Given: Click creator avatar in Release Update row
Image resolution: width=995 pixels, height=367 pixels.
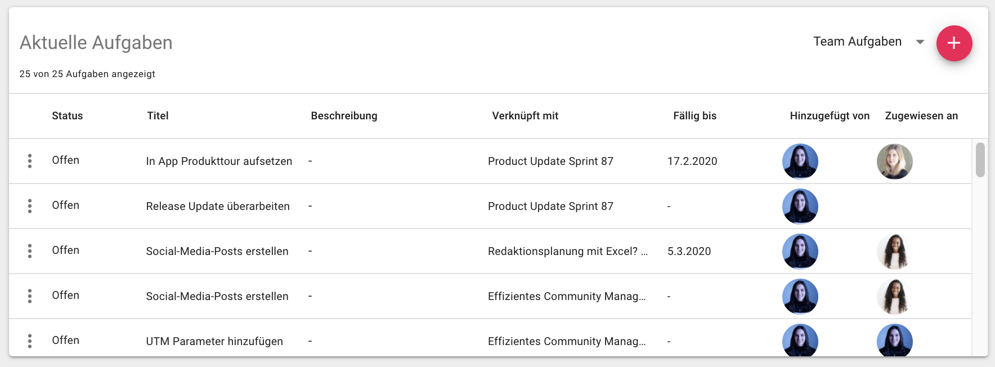Looking at the screenshot, I should point(800,207).
